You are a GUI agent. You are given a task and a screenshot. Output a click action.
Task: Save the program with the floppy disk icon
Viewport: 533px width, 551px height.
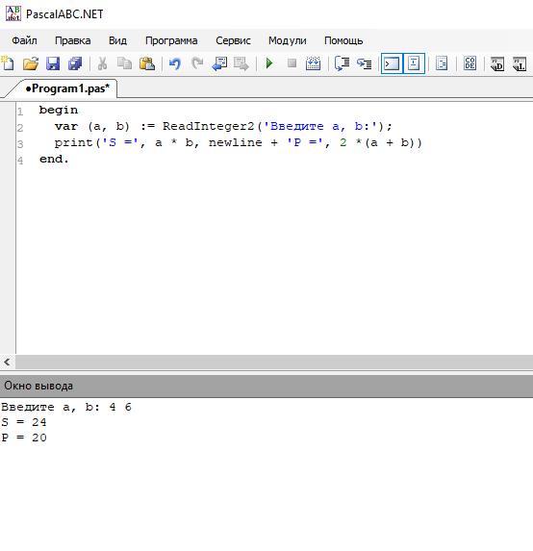pyautogui.click(x=53, y=63)
